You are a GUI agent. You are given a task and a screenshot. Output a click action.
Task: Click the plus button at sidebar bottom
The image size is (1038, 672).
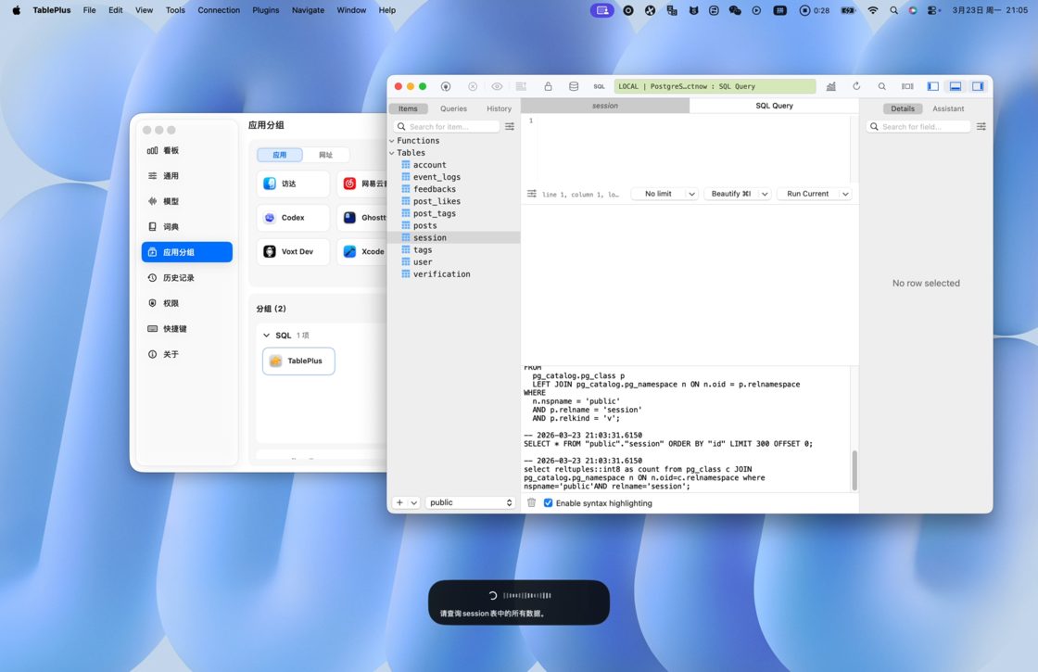coord(399,503)
